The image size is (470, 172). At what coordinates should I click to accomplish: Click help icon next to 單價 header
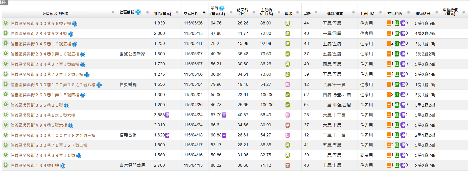[222, 8]
